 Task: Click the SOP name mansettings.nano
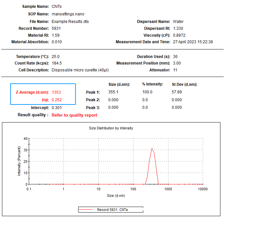click(68, 14)
